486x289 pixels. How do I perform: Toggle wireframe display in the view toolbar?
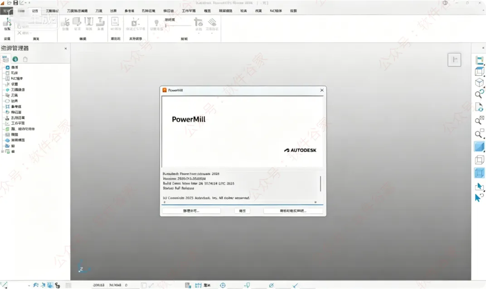(479, 160)
